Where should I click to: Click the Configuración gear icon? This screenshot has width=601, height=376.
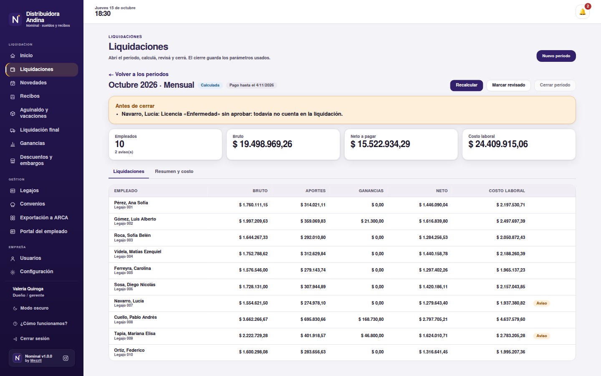point(13,272)
